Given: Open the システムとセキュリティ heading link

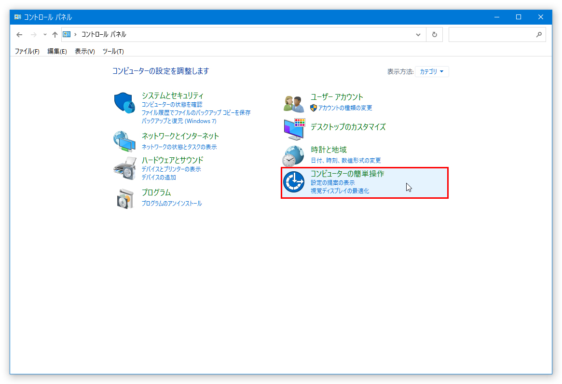Looking at the screenshot, I should (x=172, y=96).
